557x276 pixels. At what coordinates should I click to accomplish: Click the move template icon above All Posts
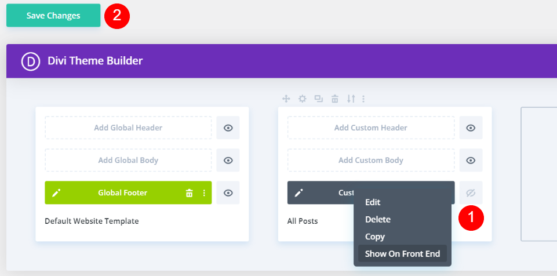tap(286, 99)
